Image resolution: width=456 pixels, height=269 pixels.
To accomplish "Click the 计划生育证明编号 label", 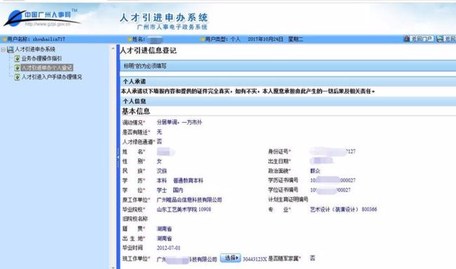I will tap(288, 199).
